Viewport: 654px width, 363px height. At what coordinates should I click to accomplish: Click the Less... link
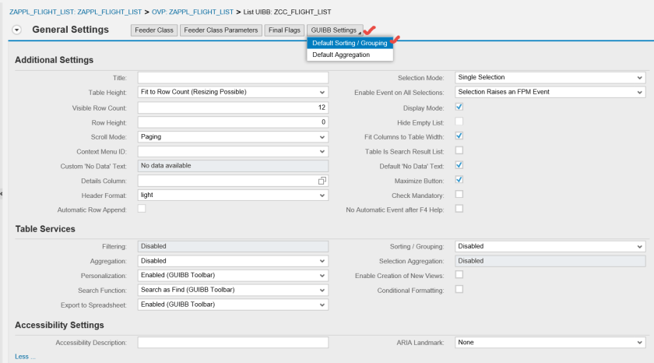pos(25,357)
